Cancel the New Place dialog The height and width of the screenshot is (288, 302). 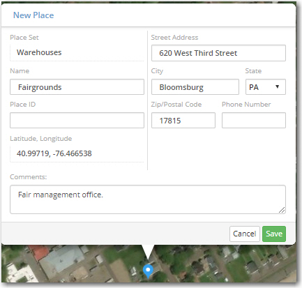(x=245, y=234)
